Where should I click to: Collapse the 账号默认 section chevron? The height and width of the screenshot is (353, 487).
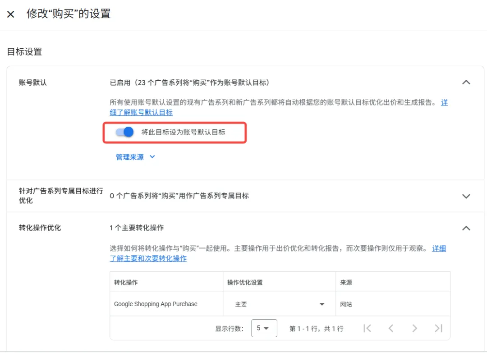[x=466, y=82]
